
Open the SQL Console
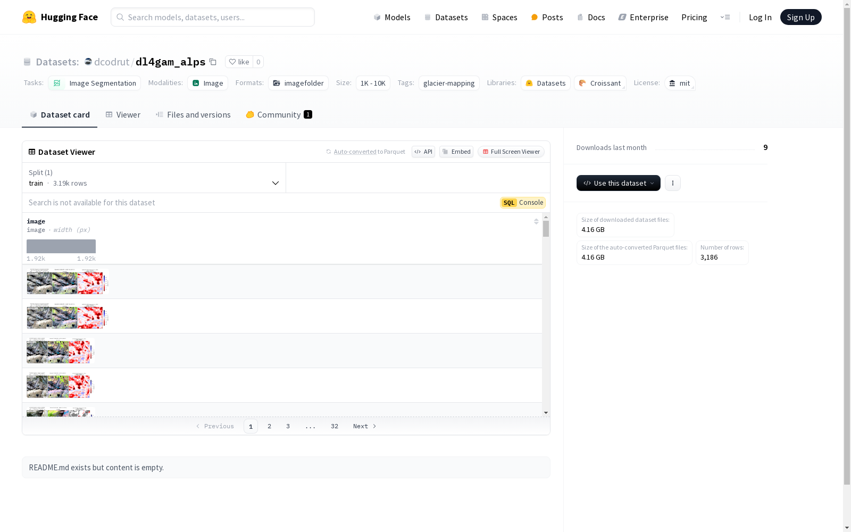[x=523, y=203]
